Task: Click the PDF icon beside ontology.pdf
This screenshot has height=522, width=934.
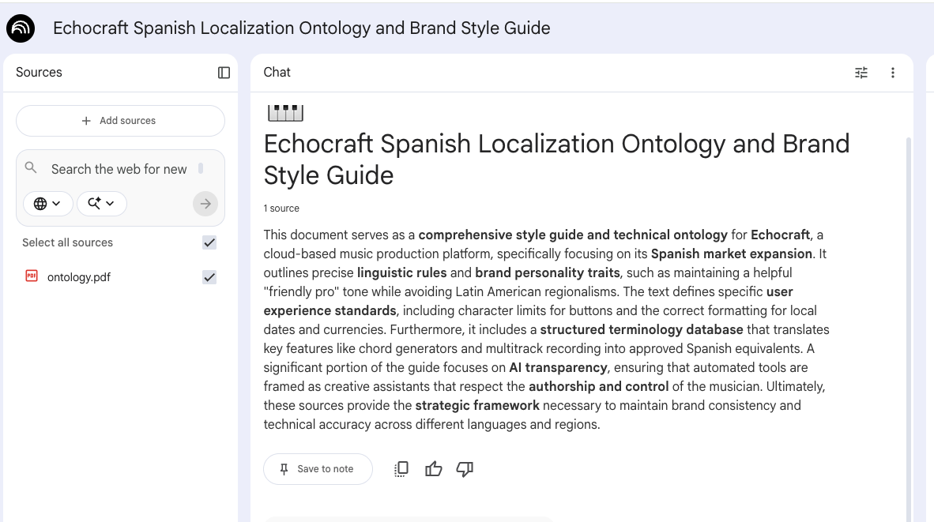Action: pyautogui.click(x=32, y=276)
